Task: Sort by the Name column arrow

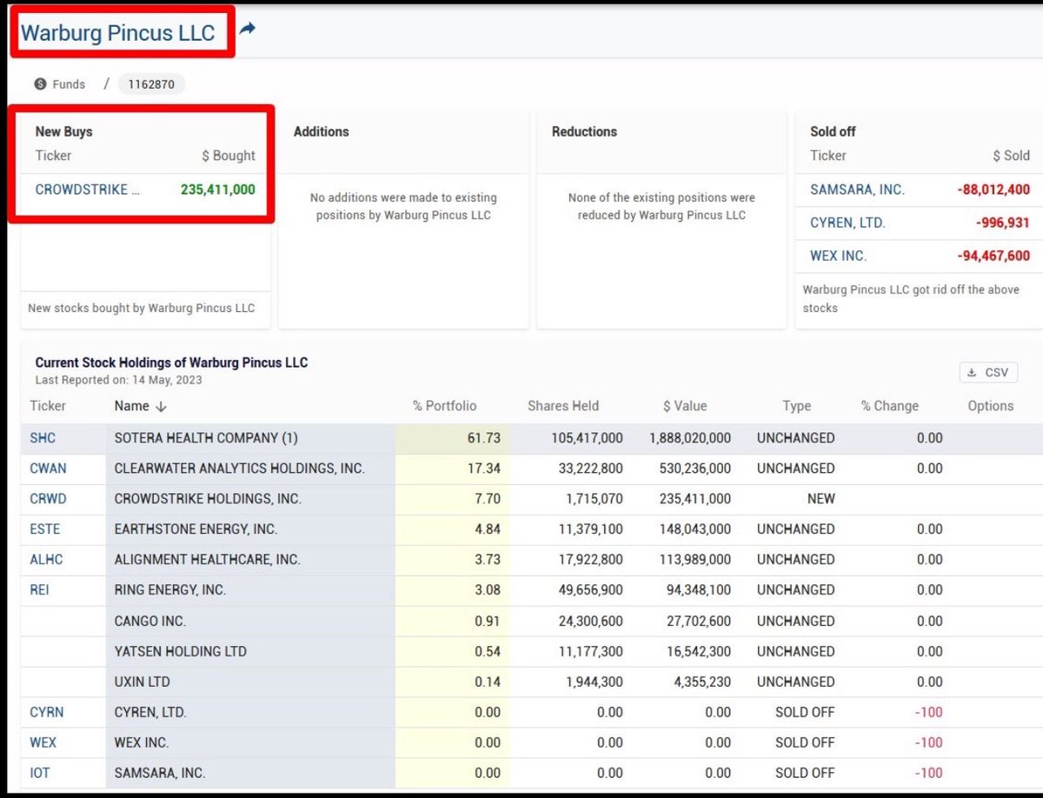Action: (161, 406)
